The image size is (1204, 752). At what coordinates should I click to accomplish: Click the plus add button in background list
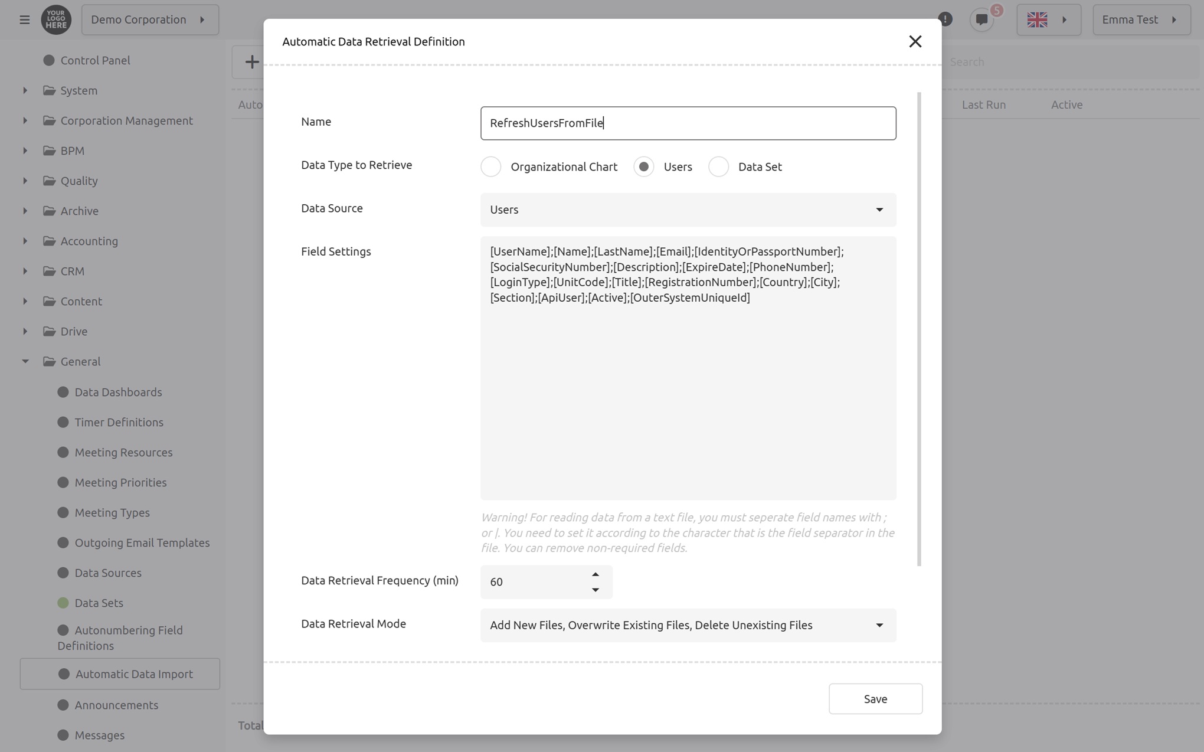tap(251, 61)
